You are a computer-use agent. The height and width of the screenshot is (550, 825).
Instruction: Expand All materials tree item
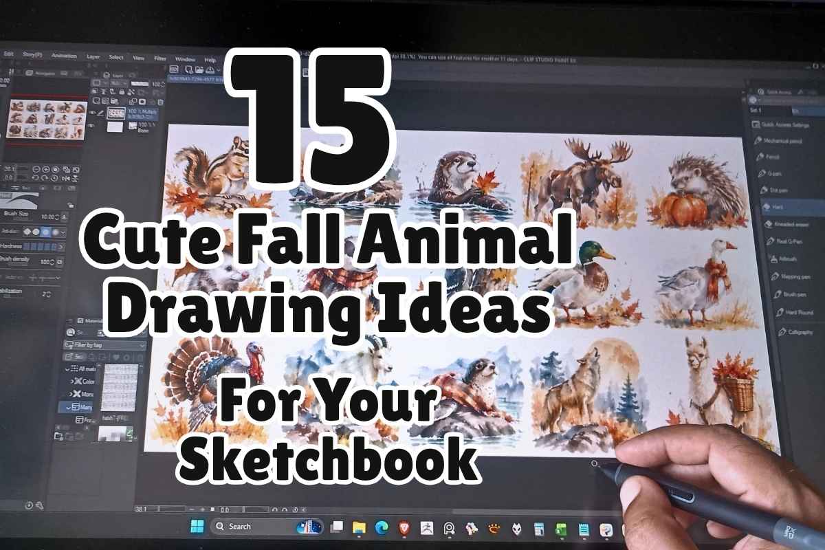[68, 369]
